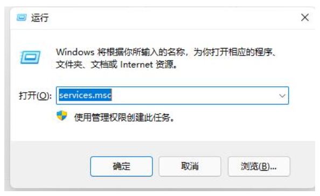Viewport: 320px width, 196px height.
Task: Open file browser via 浏览(B)... button
Action: click(259, 166)
